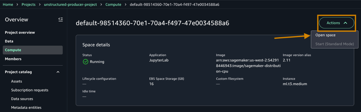Open Members section in sidebar
This screenshot has height=112, width=361.
click(13, 59)
